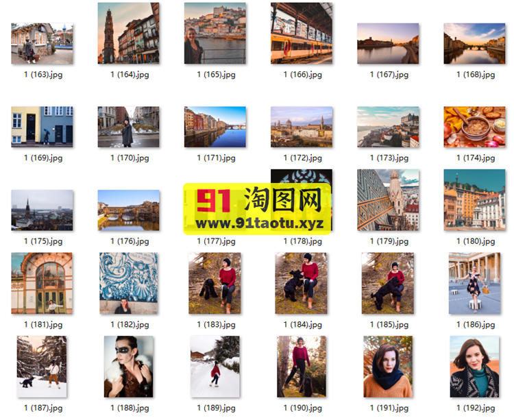Click the colonnade dress photo 1 (186).jpg
Image resolution: width=514 pixels, height=418 pixels.
(475, 283)
